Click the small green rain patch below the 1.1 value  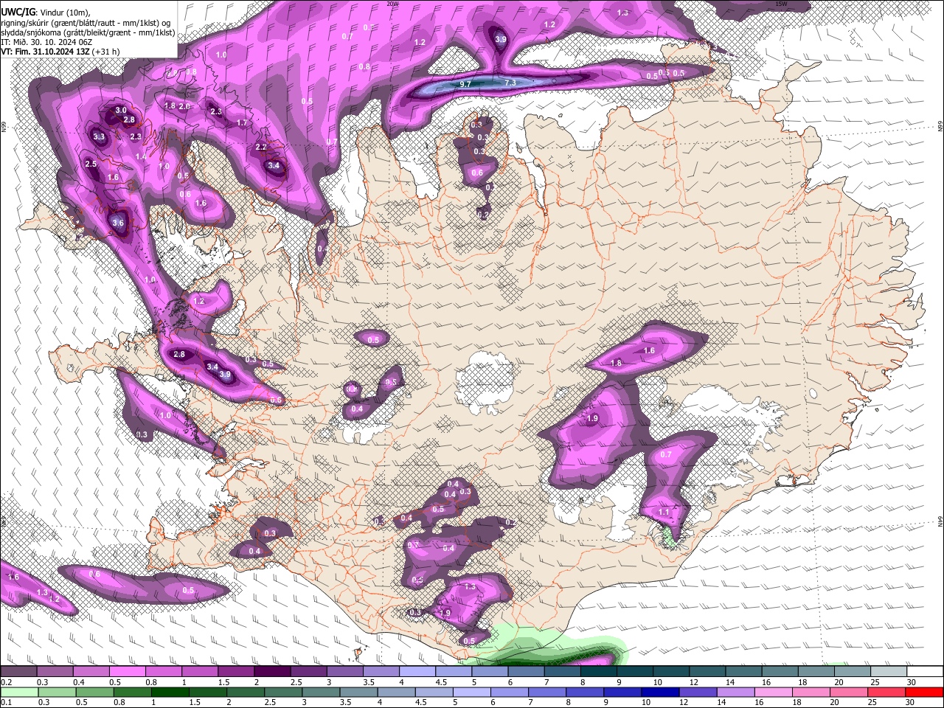(x=668, y=535)
